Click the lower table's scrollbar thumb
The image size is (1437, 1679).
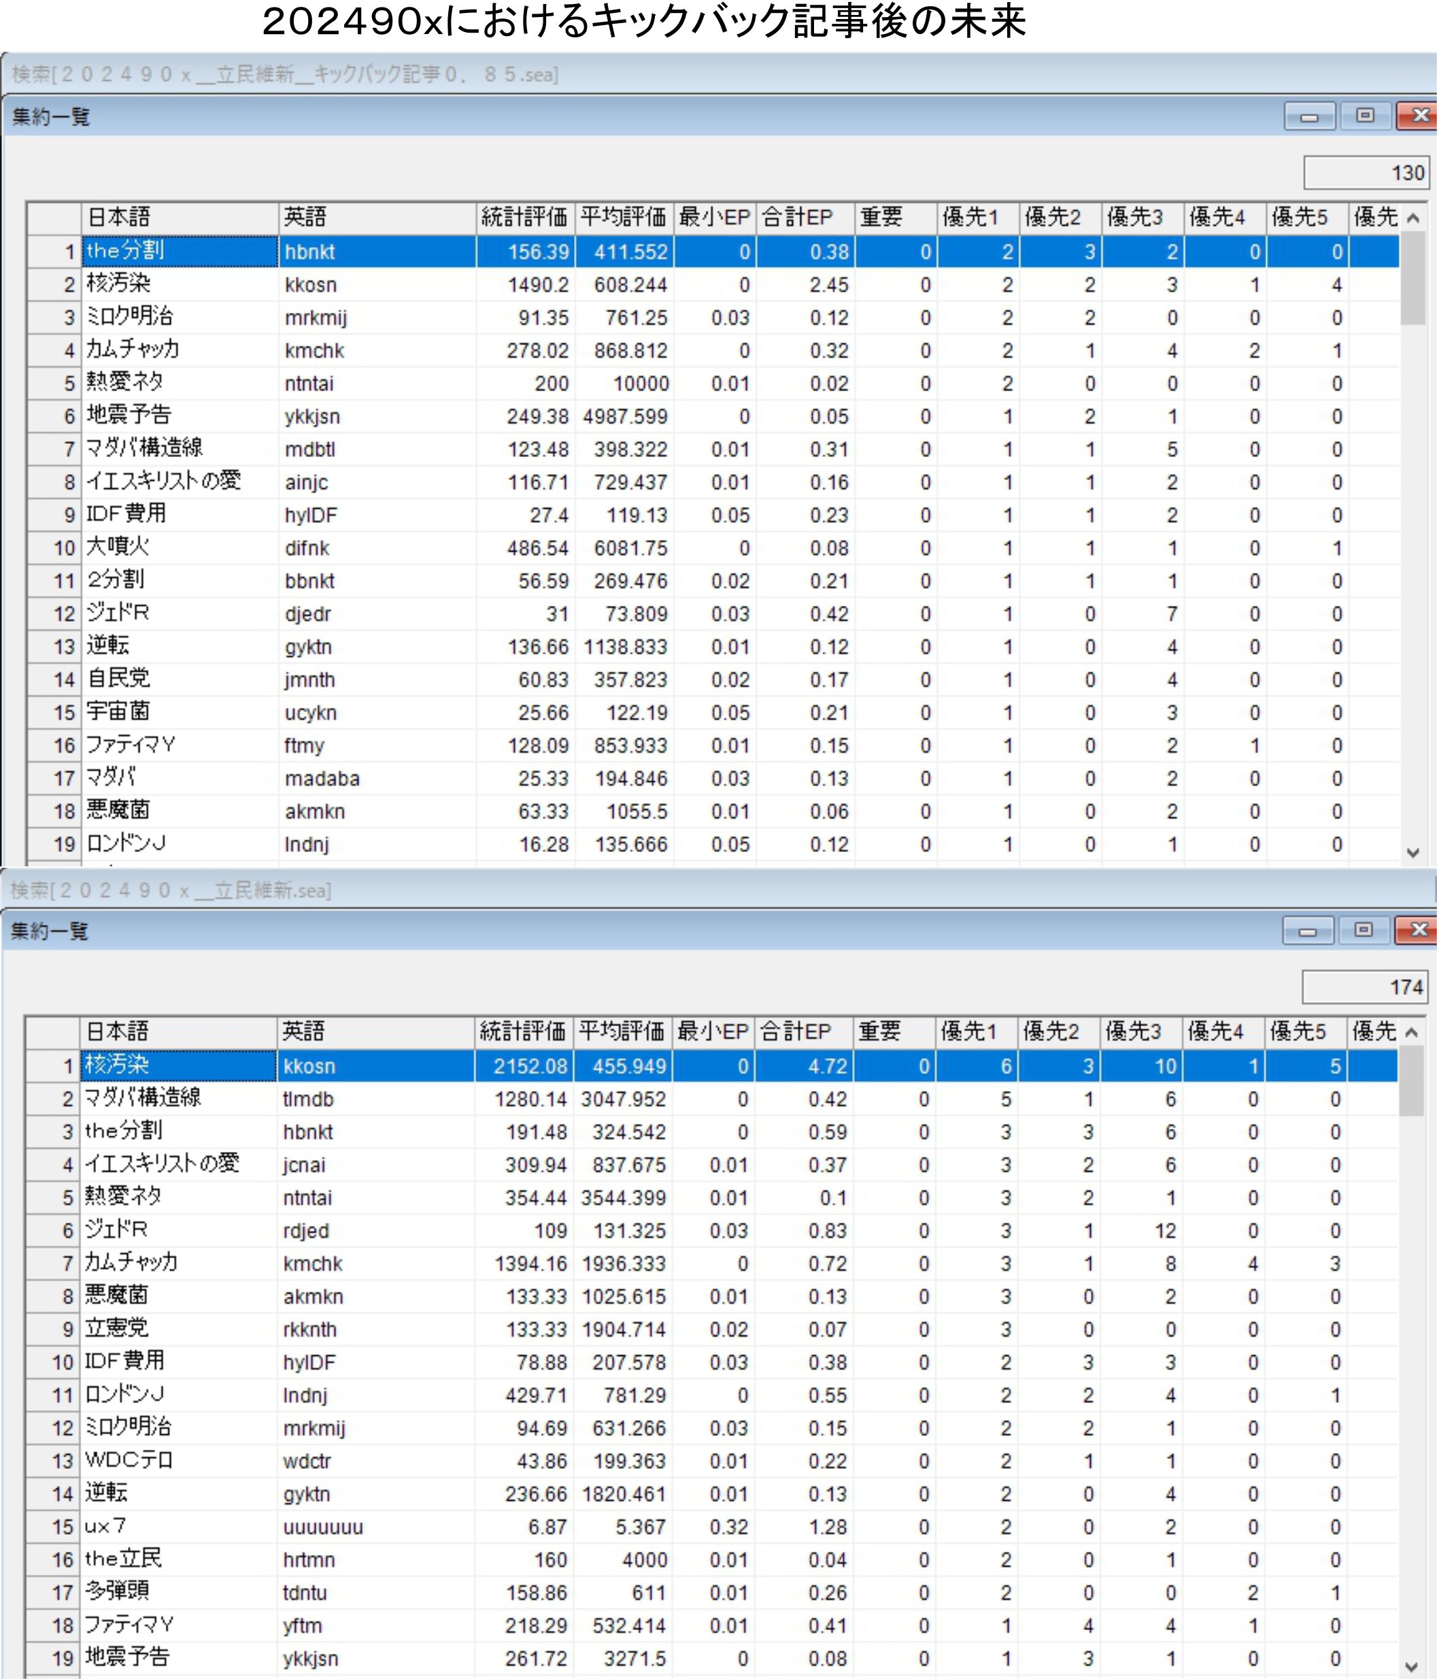pyautogui.click(x=1411, y=1081)
